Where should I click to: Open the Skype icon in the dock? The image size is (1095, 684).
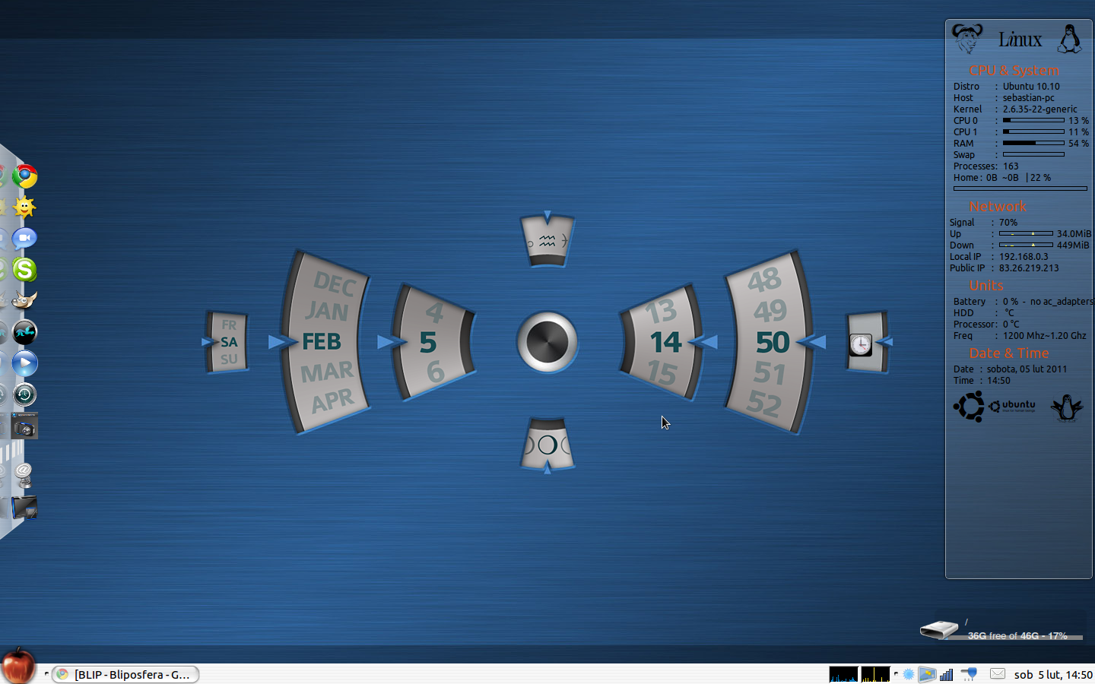(25, 270)
